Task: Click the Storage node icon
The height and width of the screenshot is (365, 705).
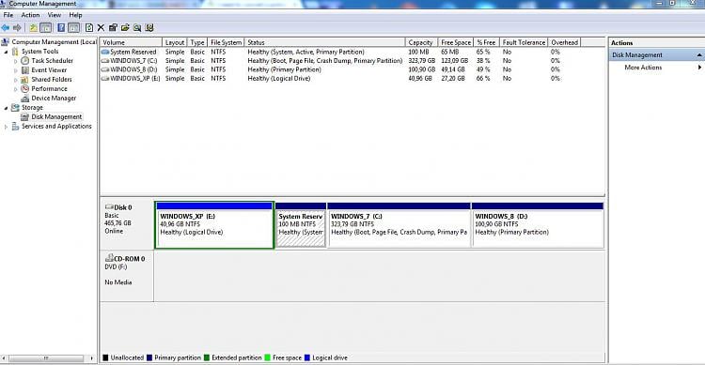Action: pyautogui.click(x=15, y=108)
